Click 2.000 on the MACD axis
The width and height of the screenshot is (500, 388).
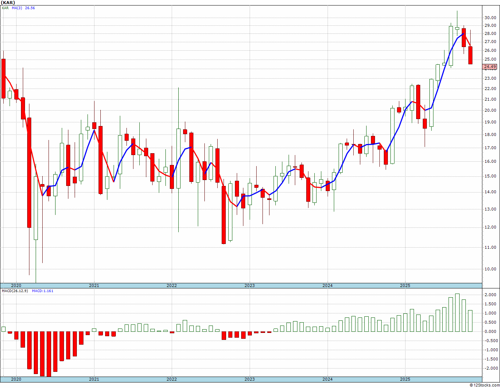[490, 295]
